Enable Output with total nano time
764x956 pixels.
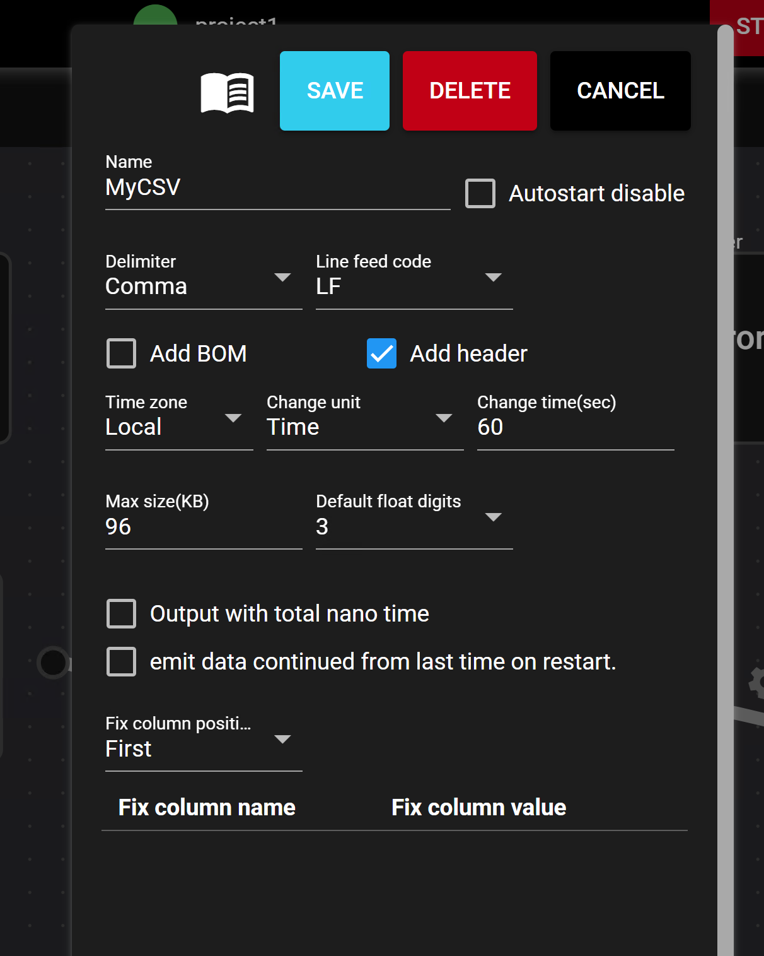[122, 613]
